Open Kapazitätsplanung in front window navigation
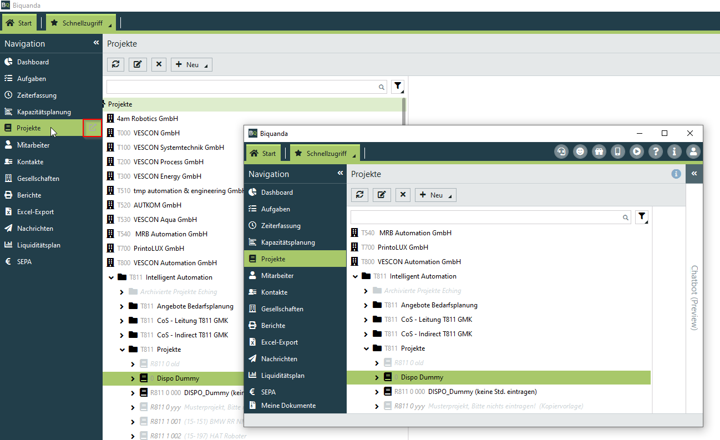Screen dimensions: 720x440 295,242
